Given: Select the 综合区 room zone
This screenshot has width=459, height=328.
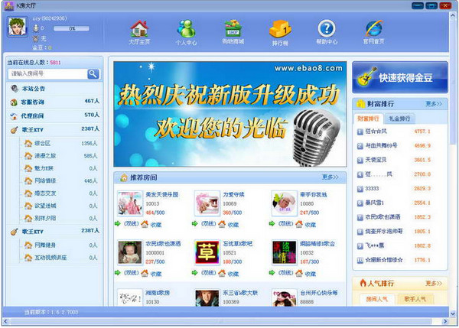Looking at the screenshot, I should point(41,144).
